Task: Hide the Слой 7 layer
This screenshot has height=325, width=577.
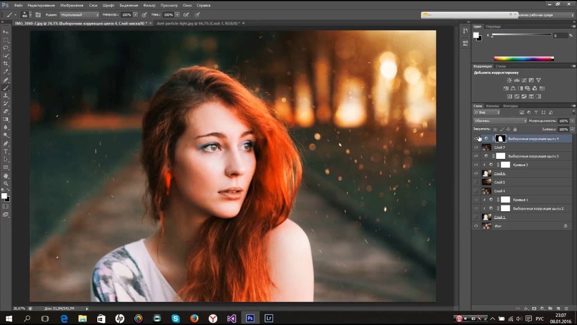Action: pos(476,148)
